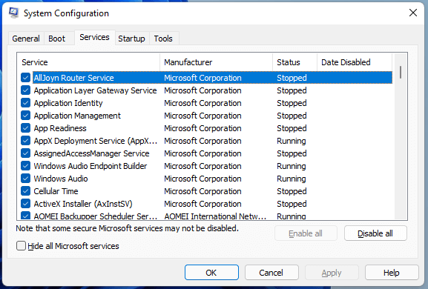Image resolution: width=428 pixels, height=289 pixels.
Task: Select the Services tab
Action: tap(94, 37)
